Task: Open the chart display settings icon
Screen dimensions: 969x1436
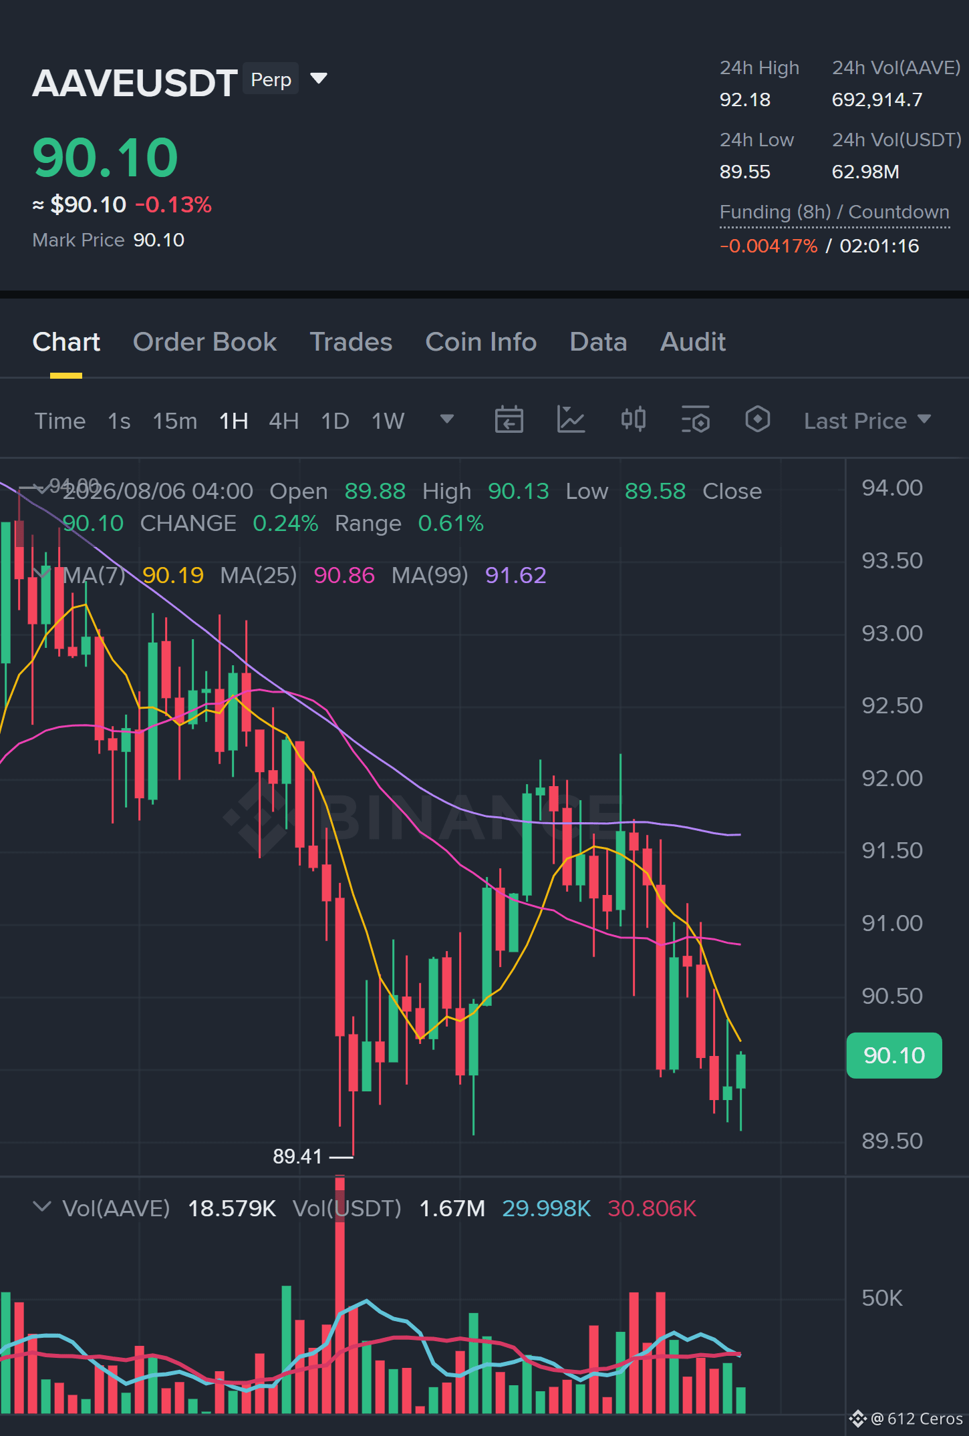Action: tap(695, 420)
